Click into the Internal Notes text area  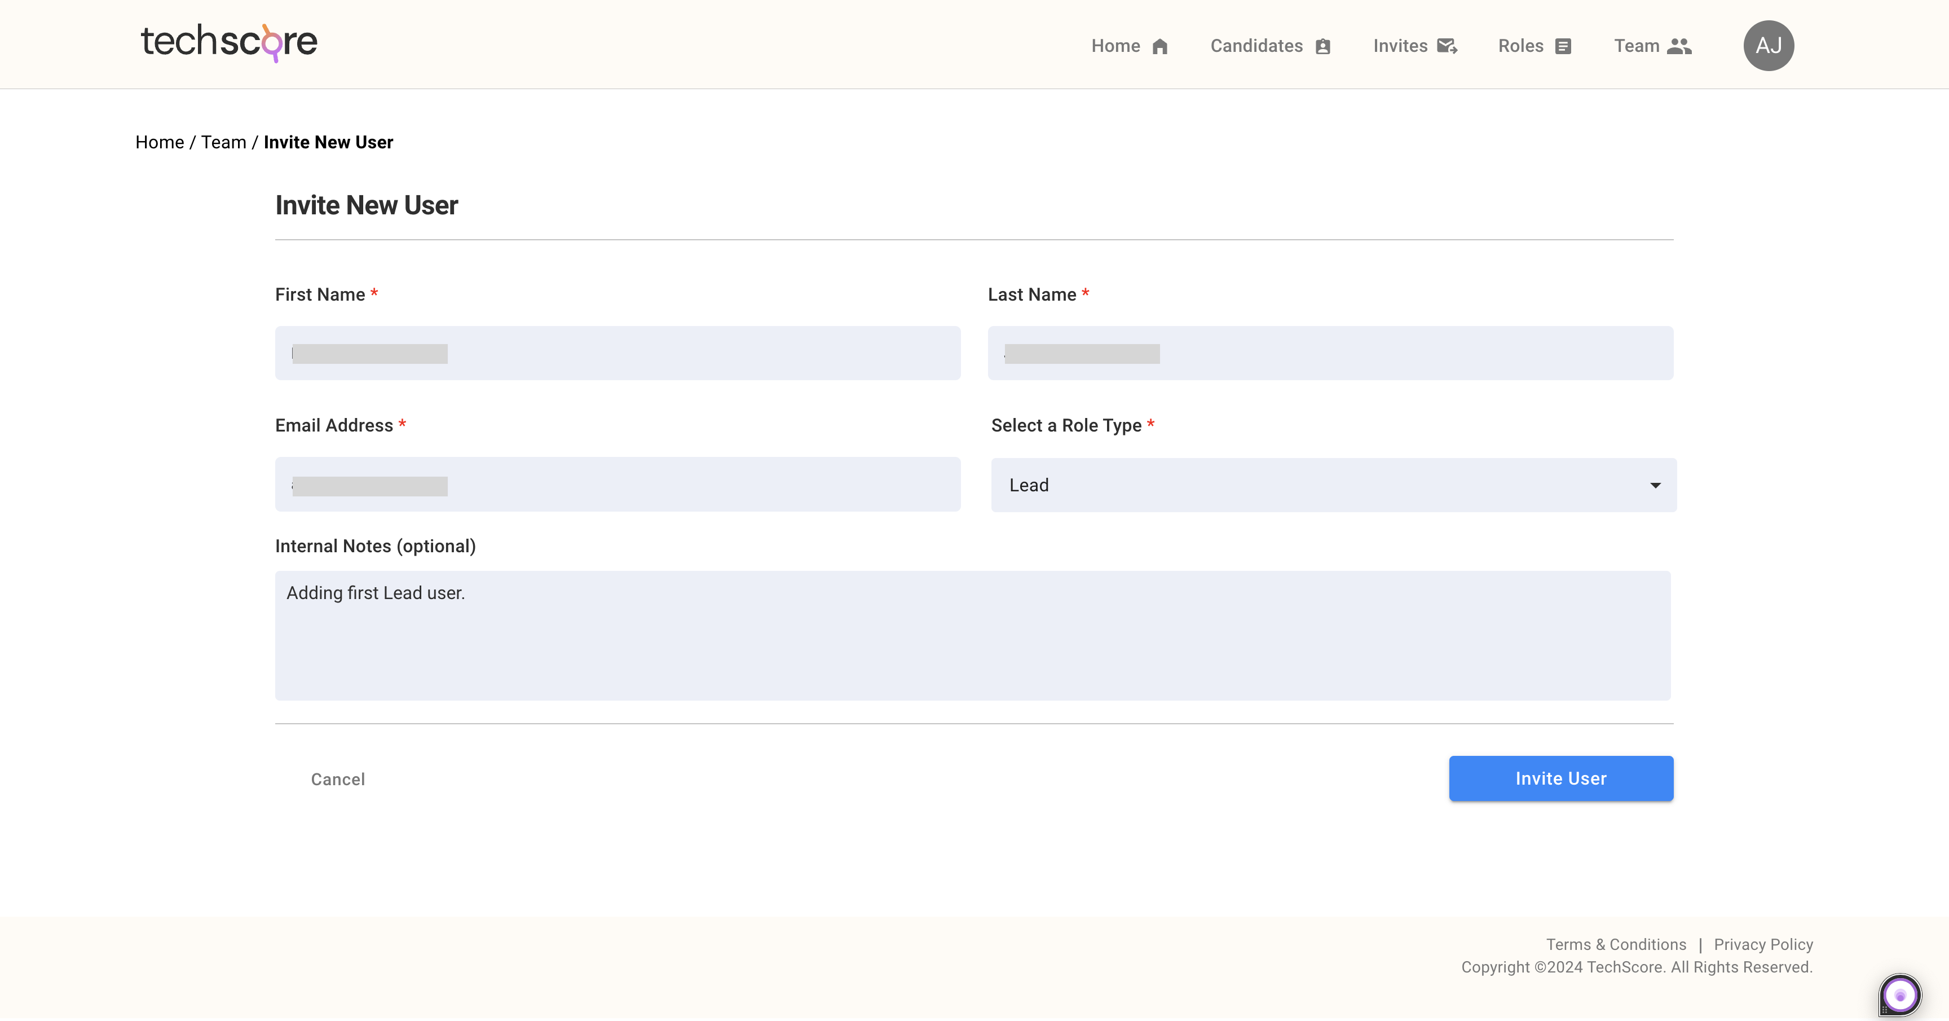pyautogui.click(x=972, y=636)
